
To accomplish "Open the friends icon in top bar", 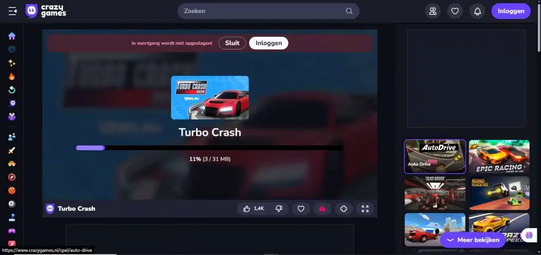I will 433,12.
